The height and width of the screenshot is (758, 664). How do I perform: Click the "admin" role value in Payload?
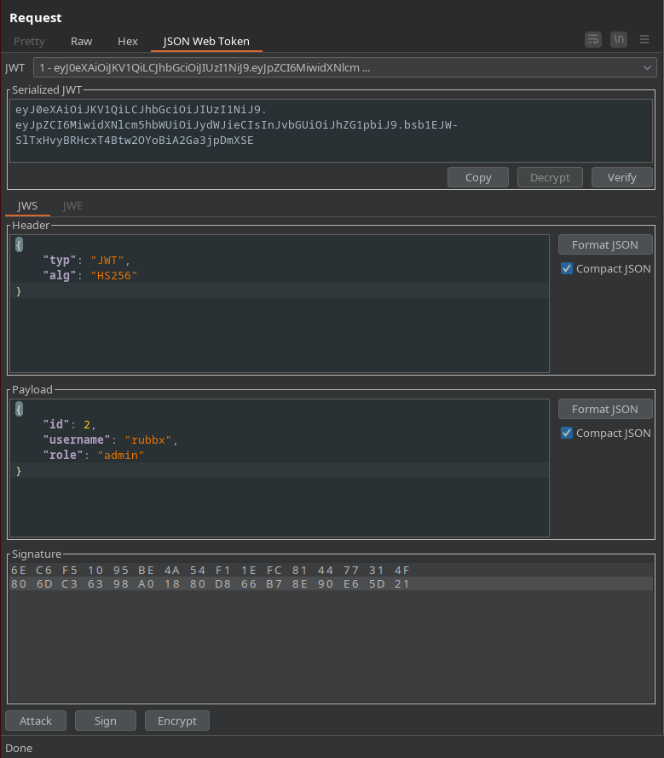[x=121, y=456]
